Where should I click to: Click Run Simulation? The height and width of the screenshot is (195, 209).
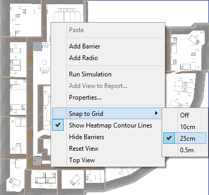[x=90, y=74]
